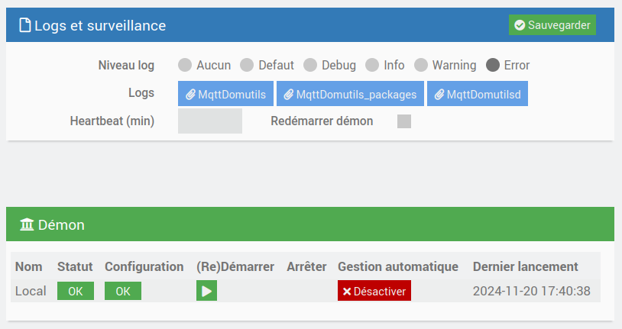The height and width of the screenshot is (329, 622).
Task: Click the bank building icon beside Démon
Action: 27,224
